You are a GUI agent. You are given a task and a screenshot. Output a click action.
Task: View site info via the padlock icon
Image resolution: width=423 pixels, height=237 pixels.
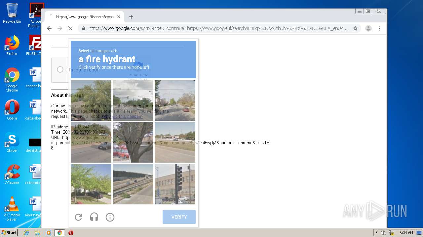pyautogui.click(x=83, y=28)
